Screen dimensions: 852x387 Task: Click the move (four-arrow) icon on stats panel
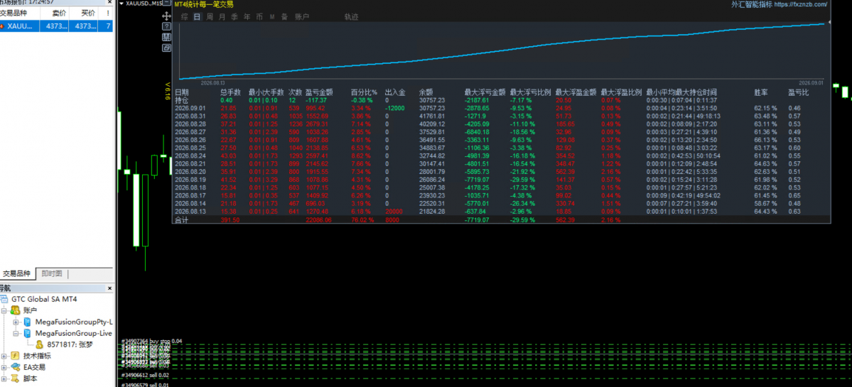(x=167, y=17)
